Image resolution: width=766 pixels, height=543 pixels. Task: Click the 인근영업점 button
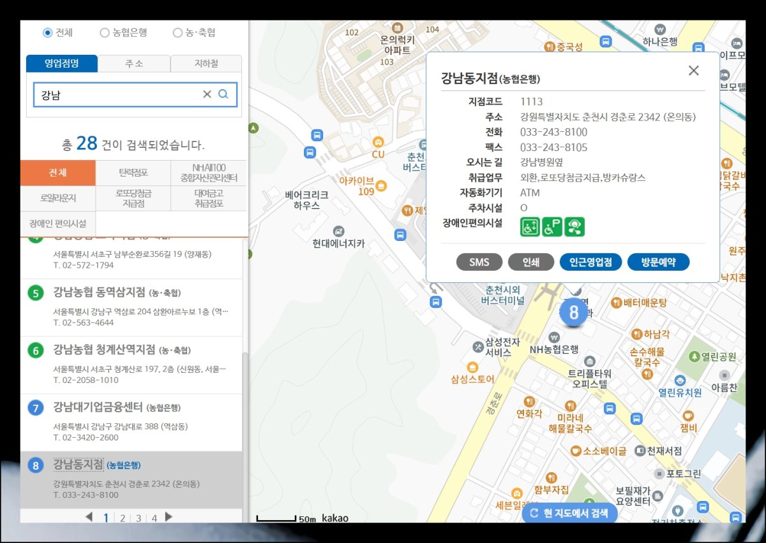tap(590, 262)
